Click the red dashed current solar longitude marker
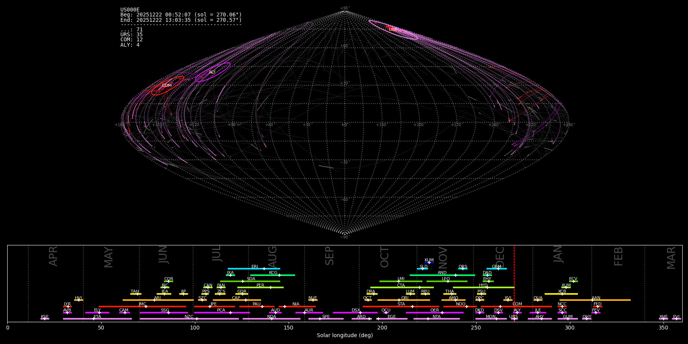688x344 pixels. 514,284
